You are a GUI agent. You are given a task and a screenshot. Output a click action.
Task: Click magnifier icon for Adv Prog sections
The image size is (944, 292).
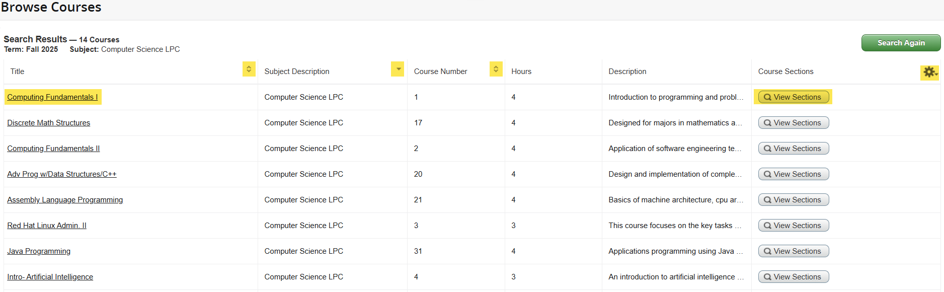(767, 174)
